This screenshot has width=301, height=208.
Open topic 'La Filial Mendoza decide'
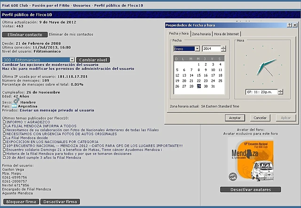27,138
